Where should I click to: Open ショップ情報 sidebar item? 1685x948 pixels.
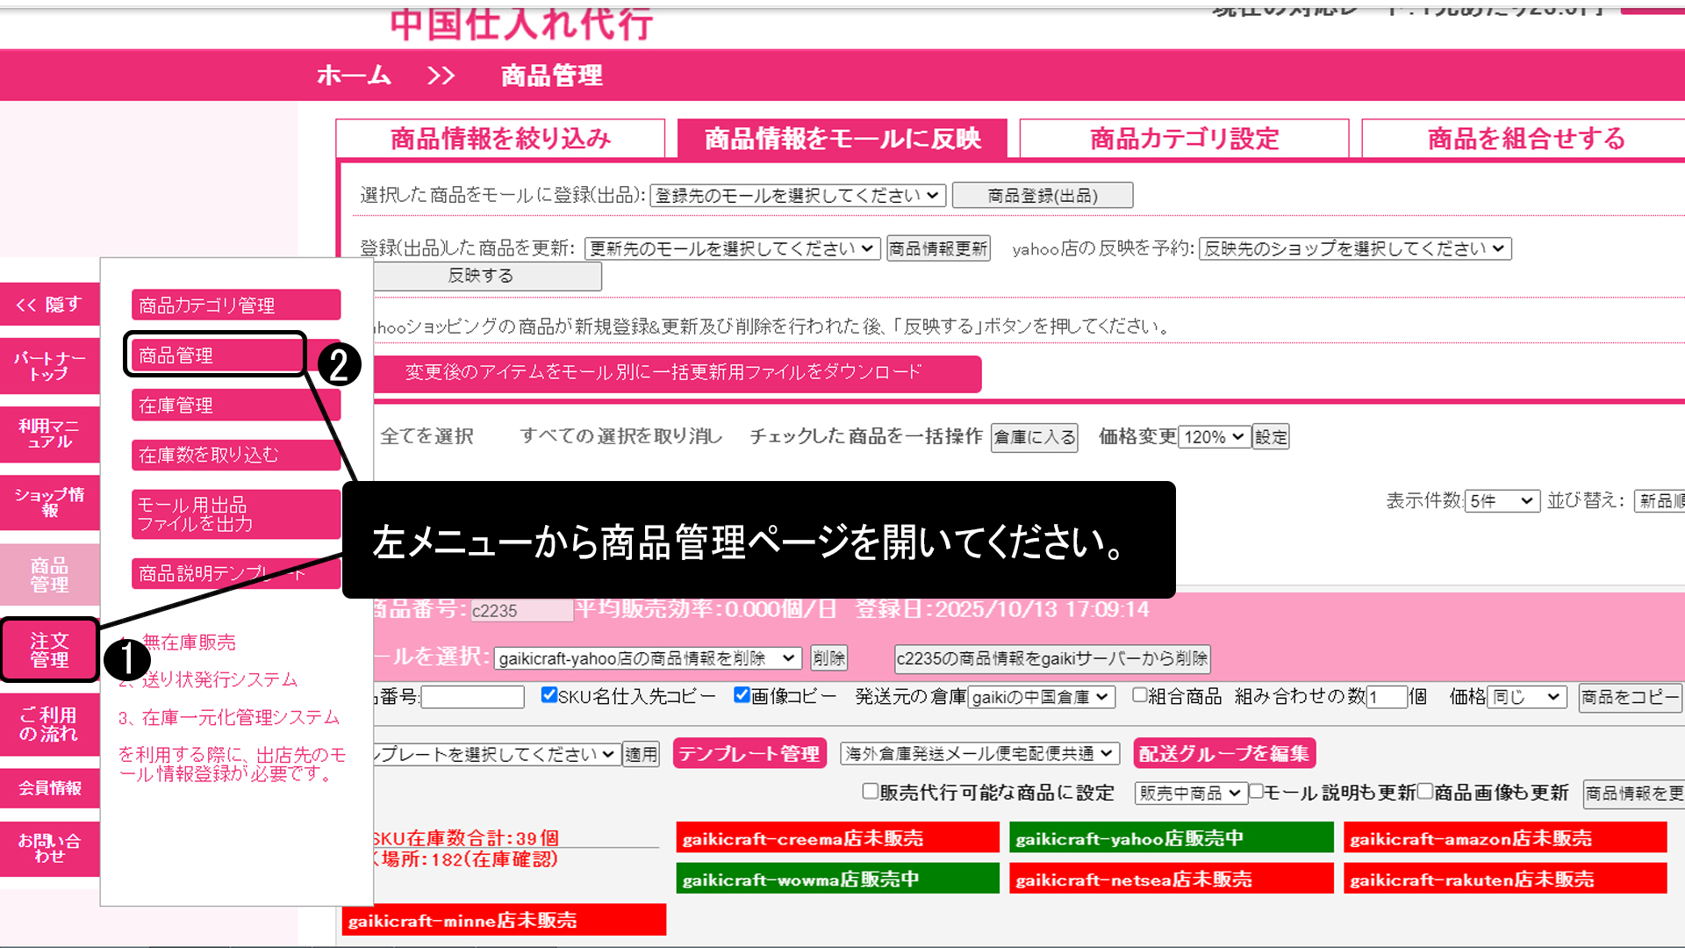click(x=49, y=502)
